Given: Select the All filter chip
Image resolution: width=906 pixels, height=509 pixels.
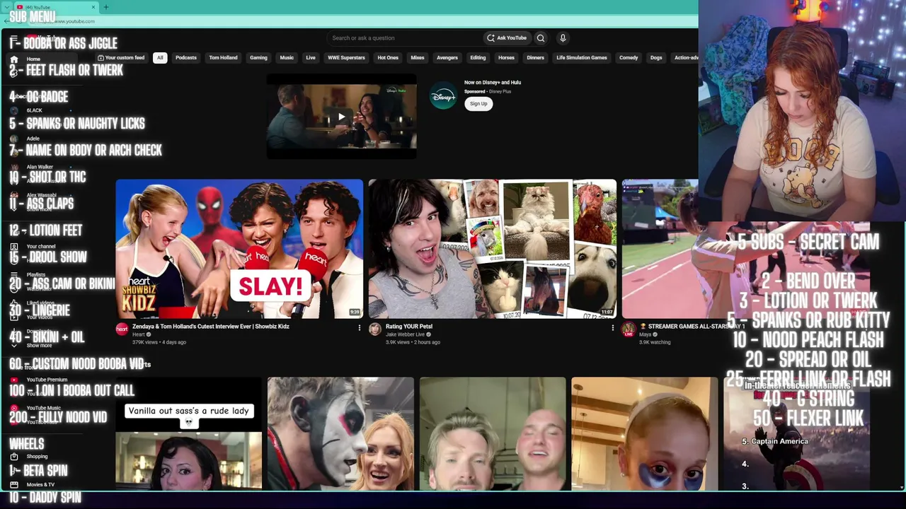Looking at the screenshot, I should (x=160, y=58).
